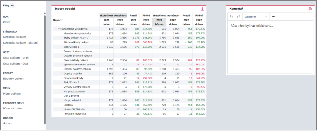Open more formatting options (three dots)

coord(274,17)
